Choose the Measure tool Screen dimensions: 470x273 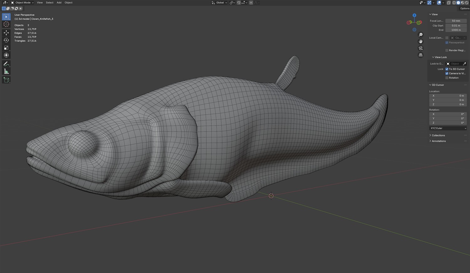[x=6, y=72]
